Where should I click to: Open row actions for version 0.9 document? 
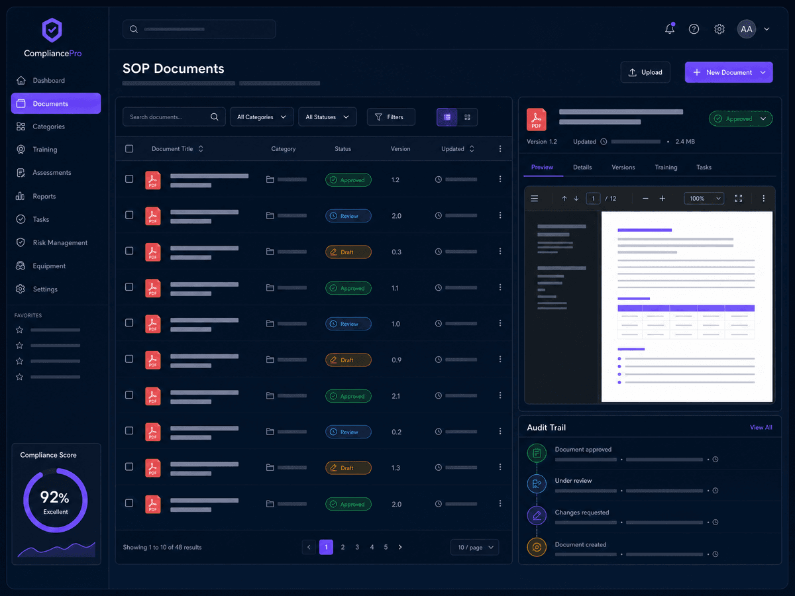[x=500, y=360]
